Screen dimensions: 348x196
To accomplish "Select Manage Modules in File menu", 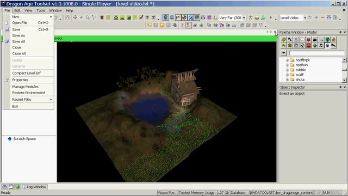I will pos(29,87).
